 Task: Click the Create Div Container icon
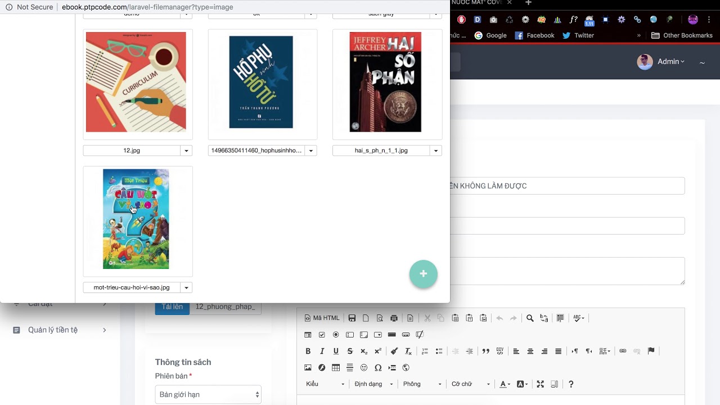[x=500, y=351]
